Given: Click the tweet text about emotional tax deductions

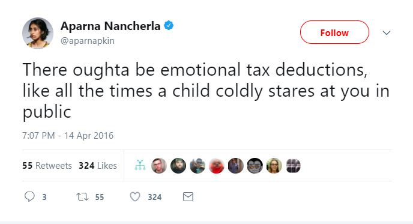Looking at the screenshot, I should (x=206, y=91).
